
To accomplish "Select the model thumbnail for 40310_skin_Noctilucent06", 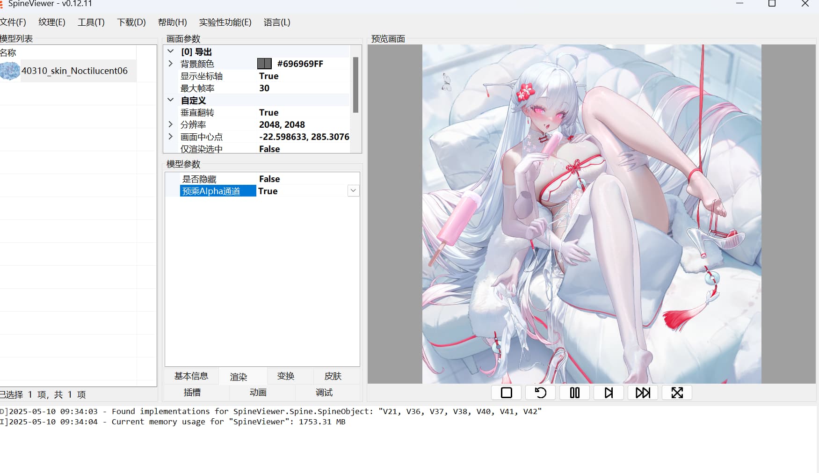I will 10,71.
